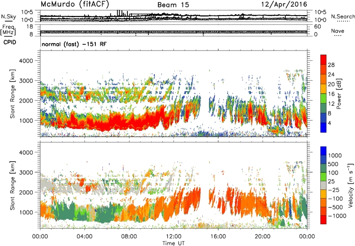Click the 12:00 time tick label

click(174, 237)
